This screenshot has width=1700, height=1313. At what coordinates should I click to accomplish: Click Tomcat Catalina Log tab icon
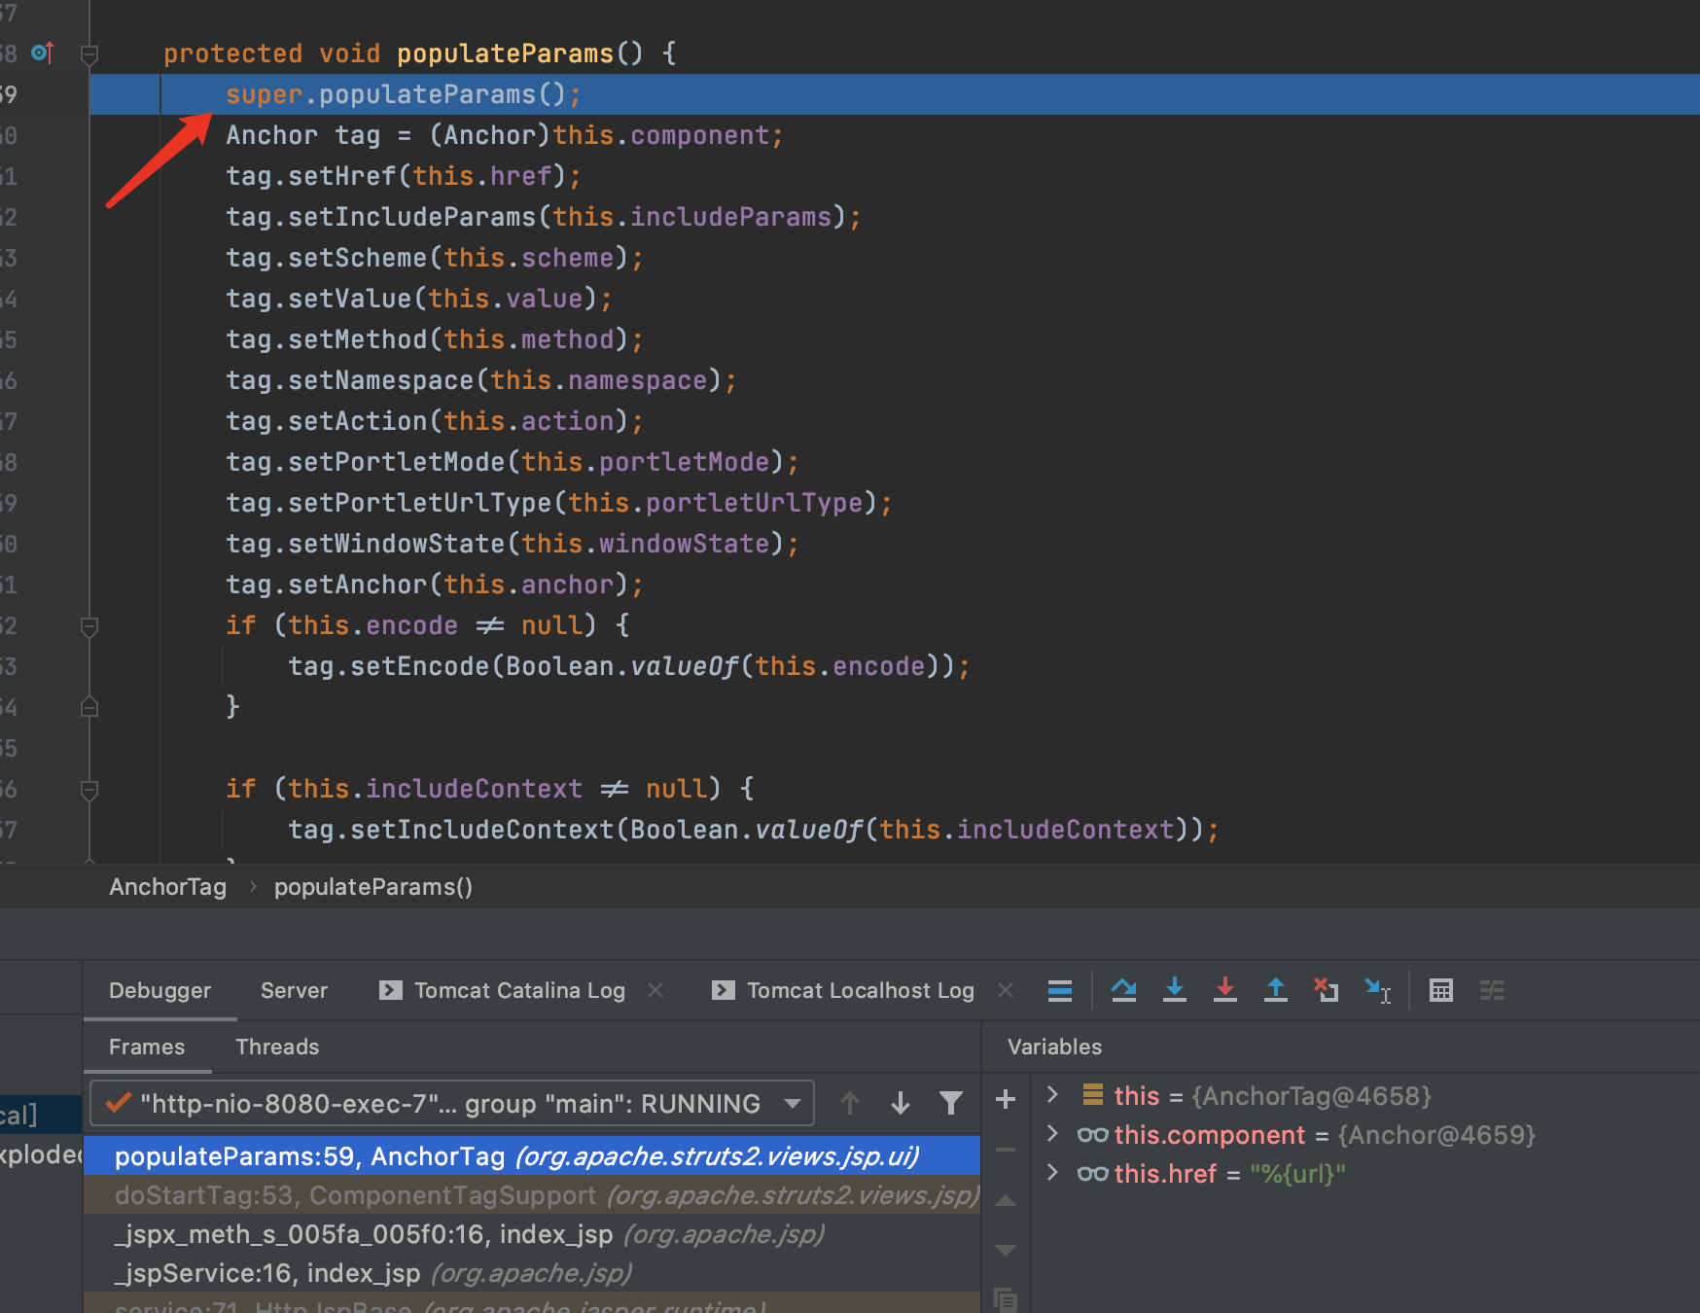coord(391,990)
